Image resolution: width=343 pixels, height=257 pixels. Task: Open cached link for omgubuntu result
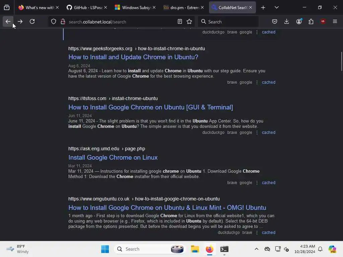pos(269,233)
